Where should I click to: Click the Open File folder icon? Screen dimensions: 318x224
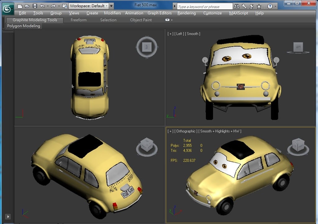pyautogui.click(x=27, y=6)
